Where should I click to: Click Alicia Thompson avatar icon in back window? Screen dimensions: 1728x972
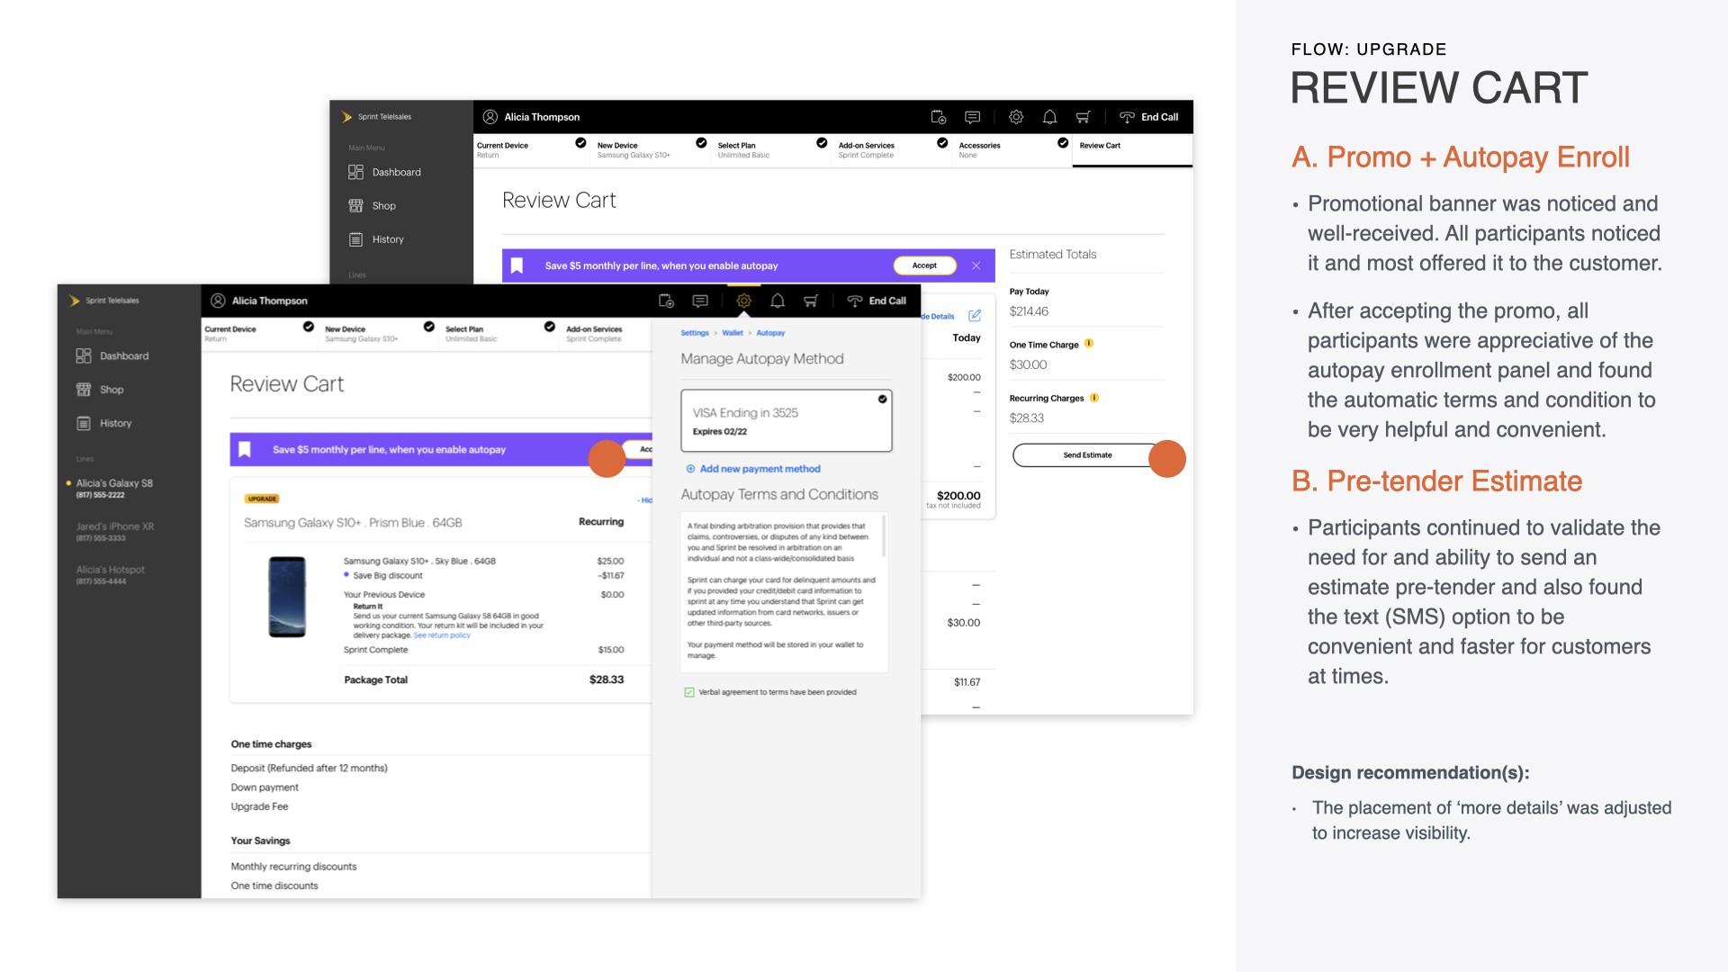(490, 117)
